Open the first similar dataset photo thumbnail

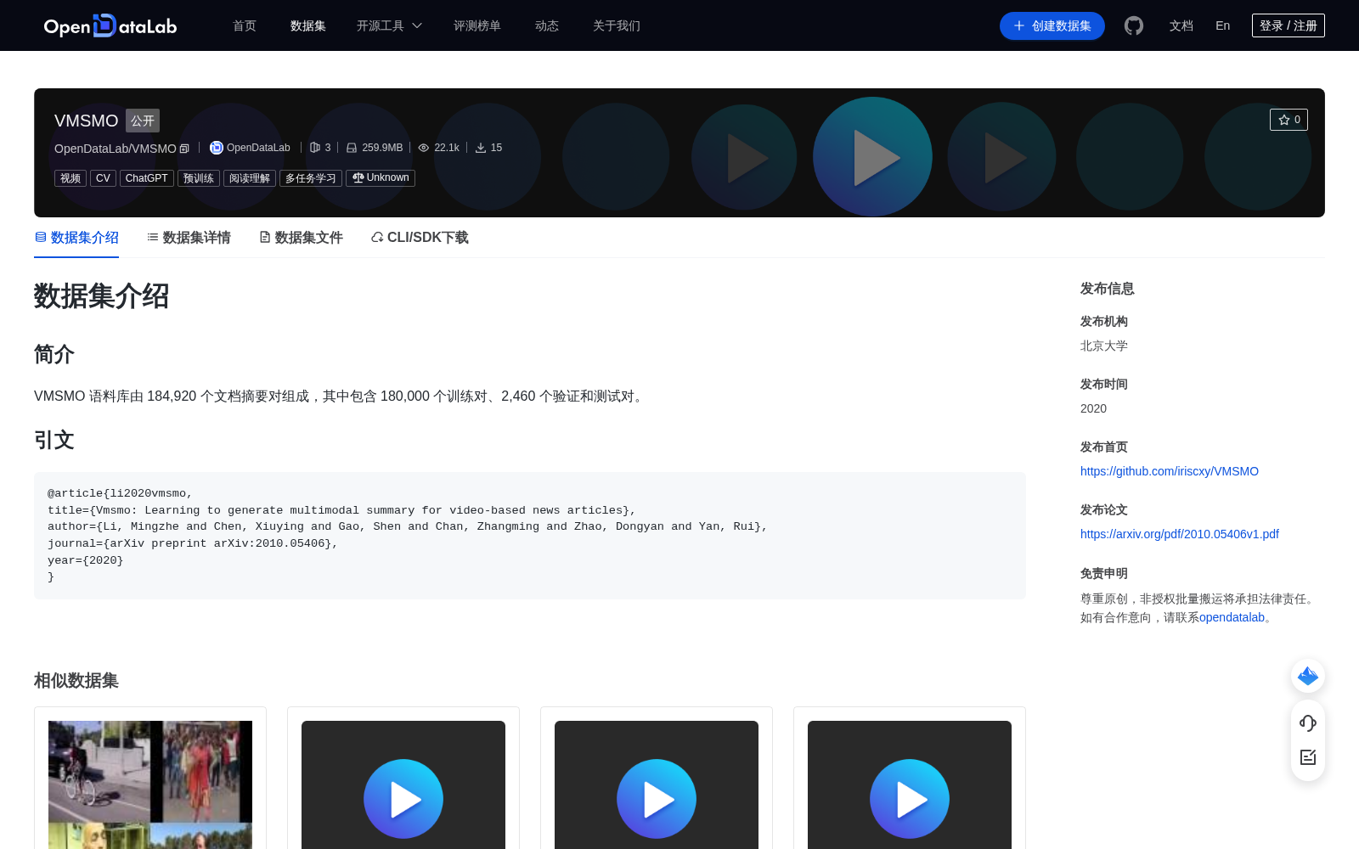(x=150, y=784)
